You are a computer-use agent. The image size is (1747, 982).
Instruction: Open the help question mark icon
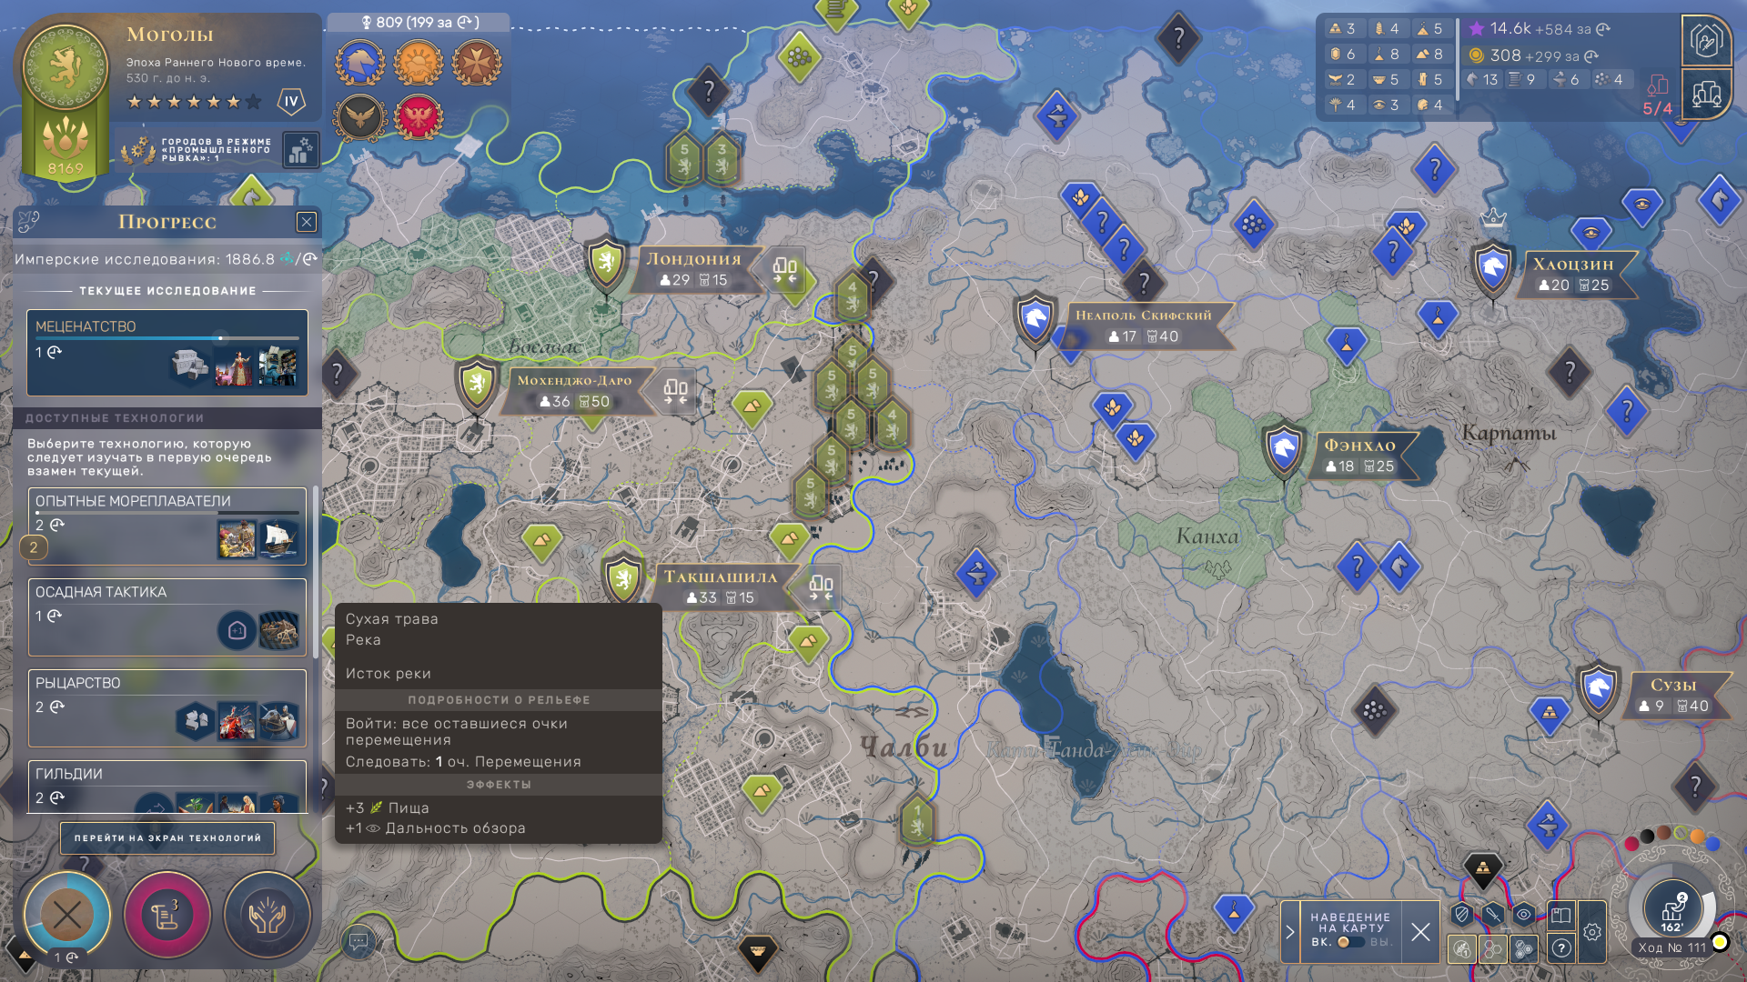click(1561, 948)
